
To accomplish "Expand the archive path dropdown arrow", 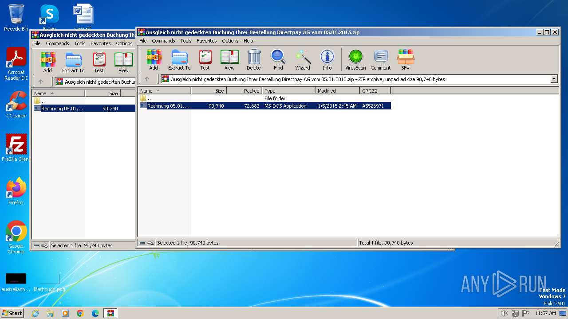I will pyautogui.click(x=554, y=79).
